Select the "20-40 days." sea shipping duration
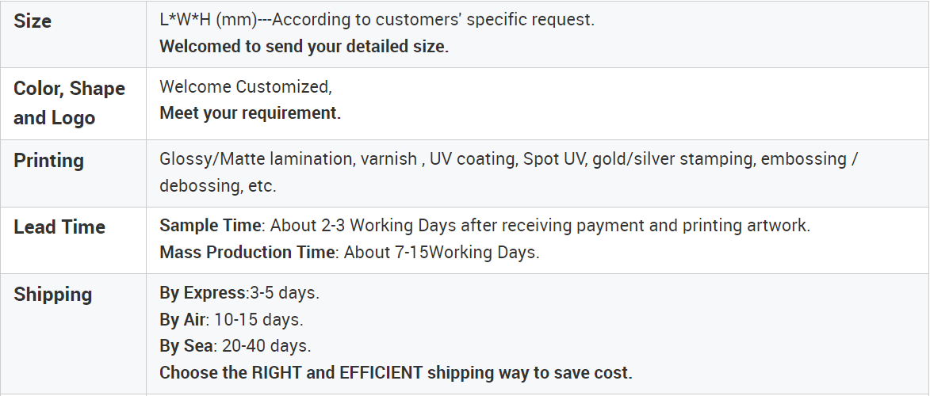930x396 pixels. coord(266,346)
